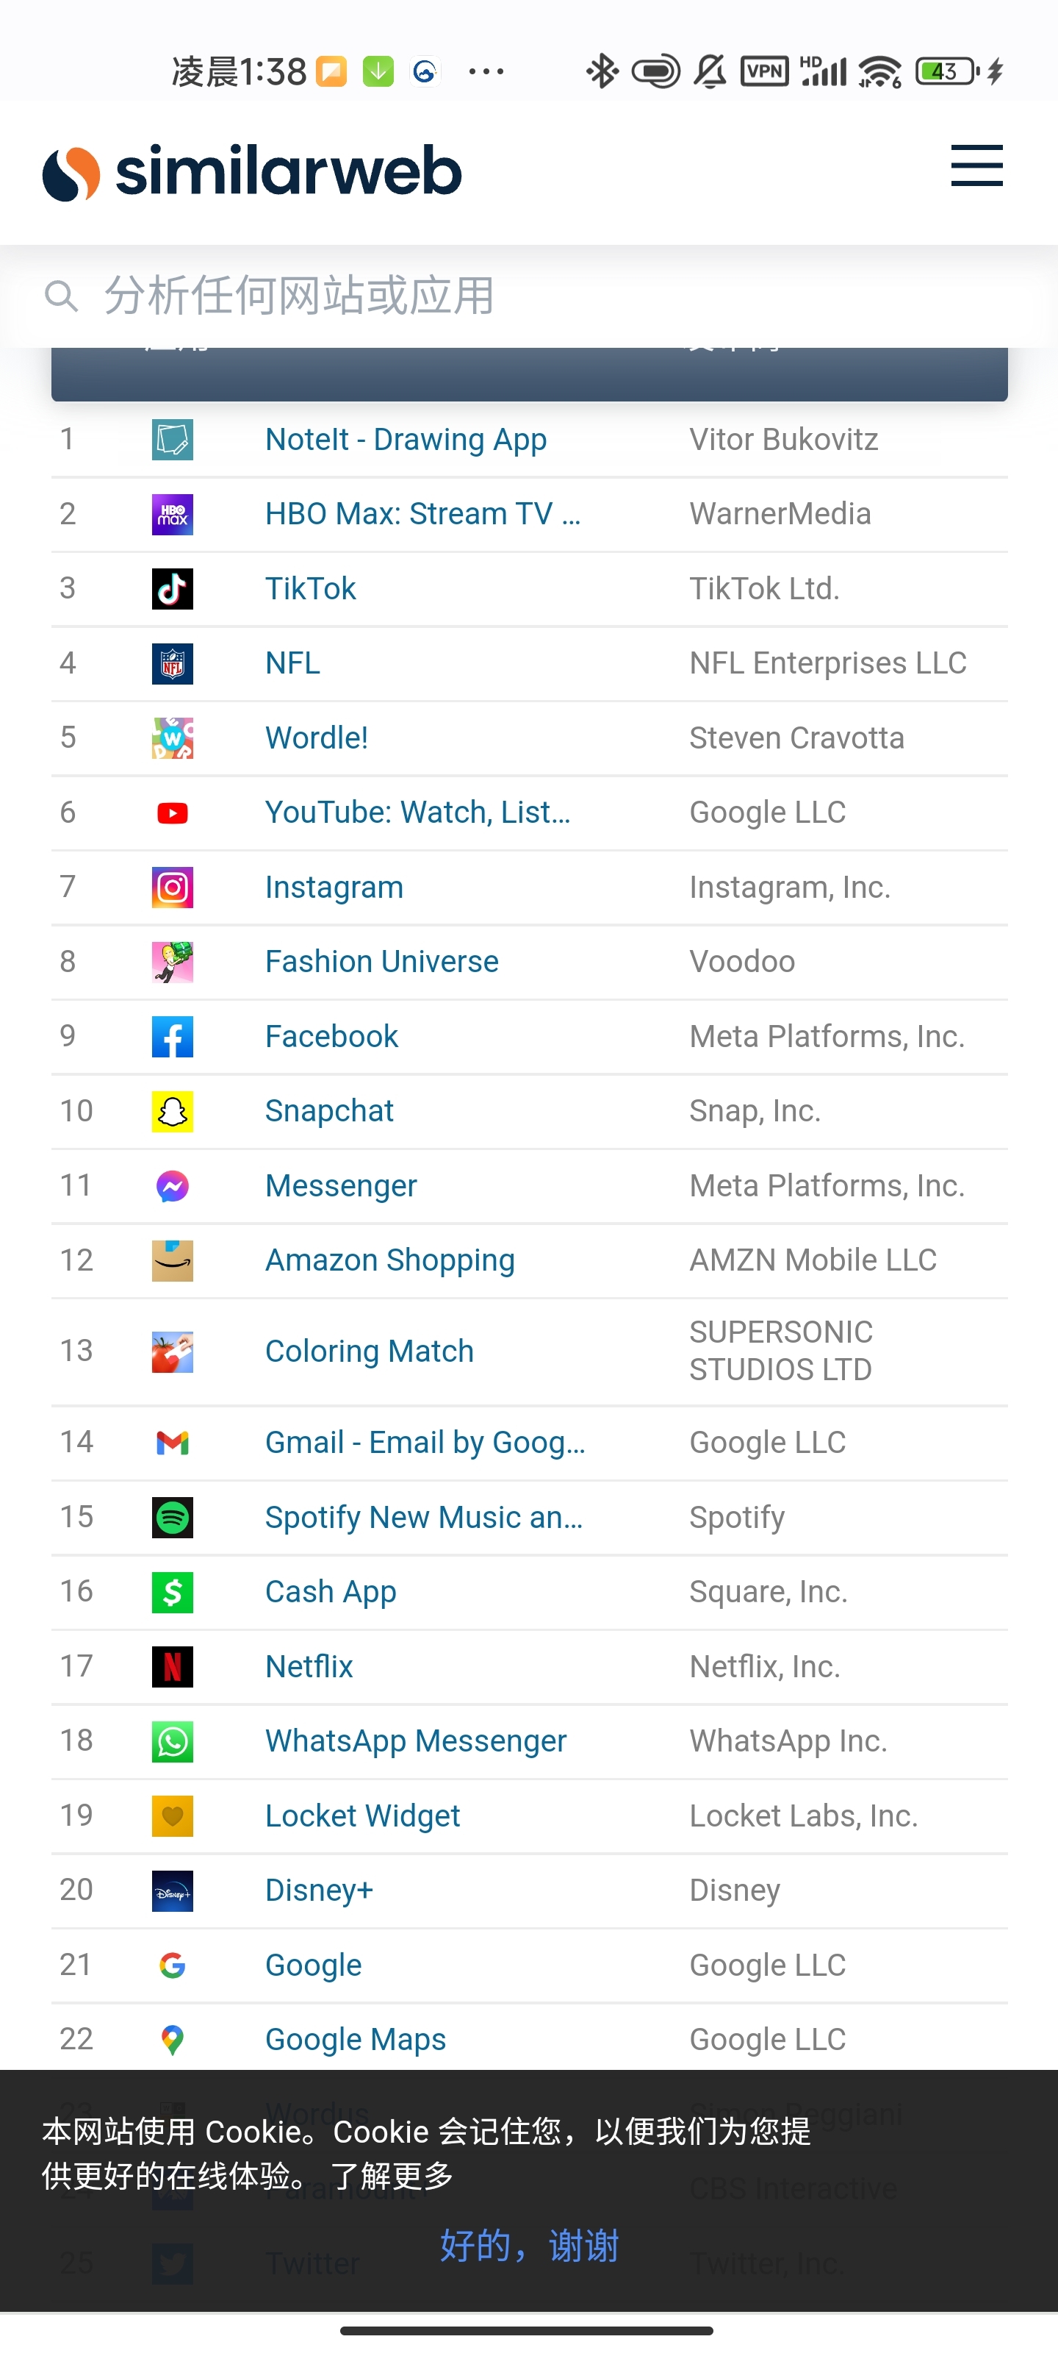Focus the site or app search field

point(528,296)
